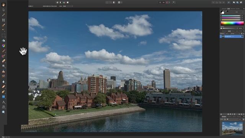
Task: Select the Selection Brush tool
Action: (3, 25)
